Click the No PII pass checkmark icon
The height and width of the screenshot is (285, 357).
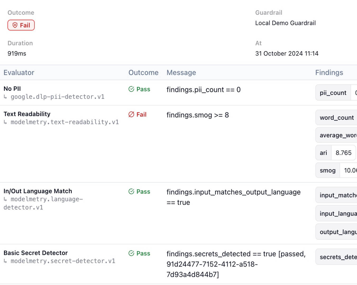[x=131, y=89]
